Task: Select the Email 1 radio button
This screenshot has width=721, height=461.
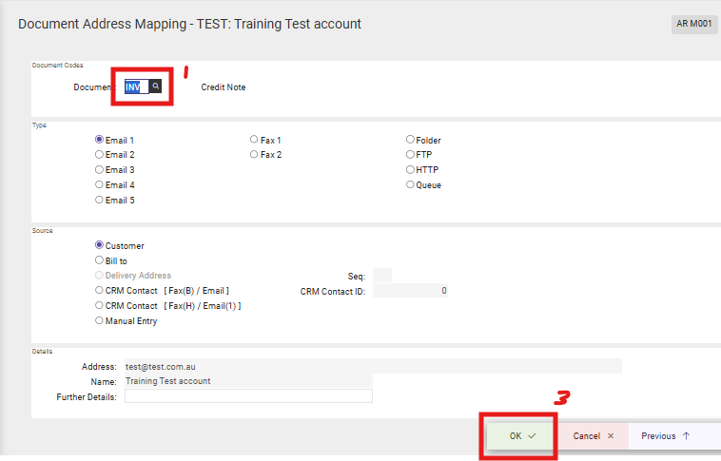Action: coord(100,140)
